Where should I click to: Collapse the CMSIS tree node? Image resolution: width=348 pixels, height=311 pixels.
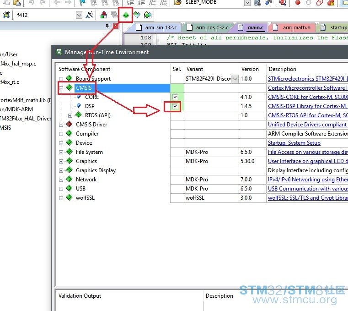[x=61, y=88]
